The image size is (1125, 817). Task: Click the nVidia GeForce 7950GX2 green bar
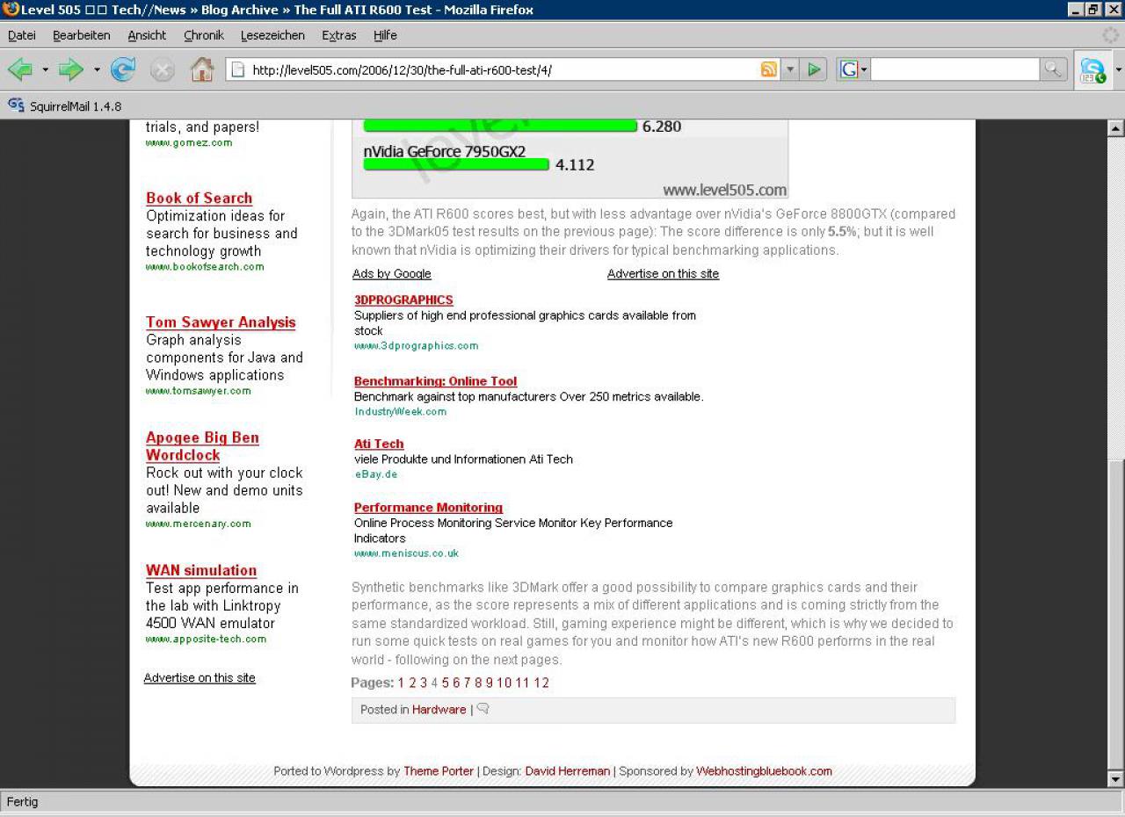pyautogui.click(x=456, y=164)
